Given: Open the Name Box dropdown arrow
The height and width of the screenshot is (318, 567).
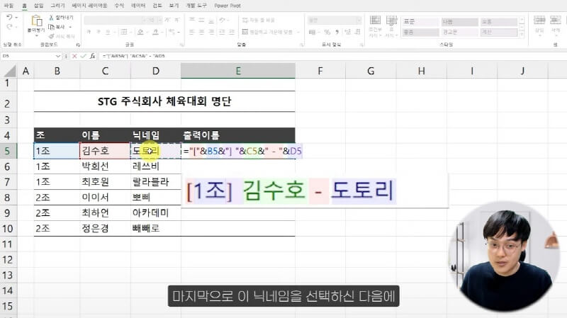Looking at the screenshot, I should tap(58, 56).
